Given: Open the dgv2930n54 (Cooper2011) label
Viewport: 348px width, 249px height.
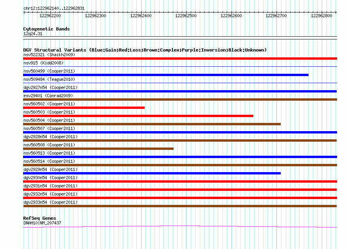Looking at the screenshot, I should coord(50,178).
